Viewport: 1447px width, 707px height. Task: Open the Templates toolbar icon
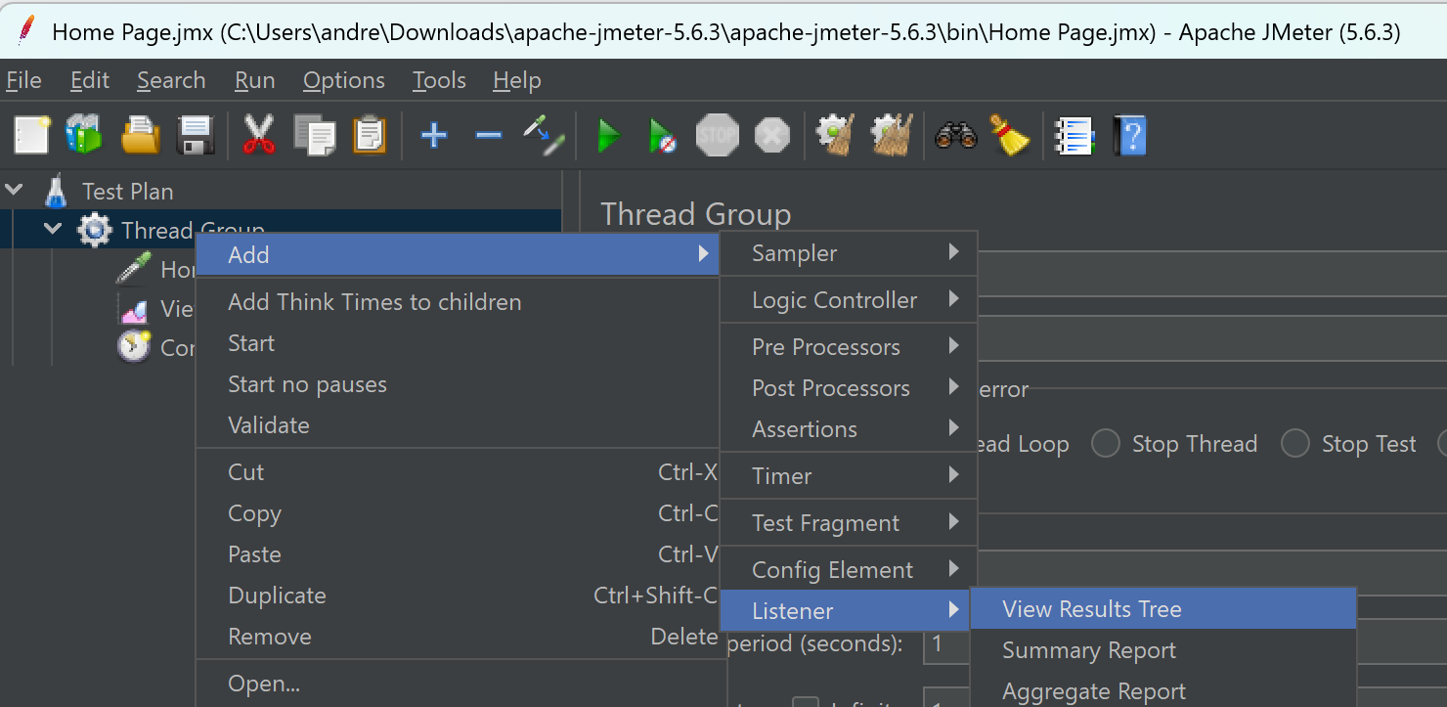(x=84, y=135)
